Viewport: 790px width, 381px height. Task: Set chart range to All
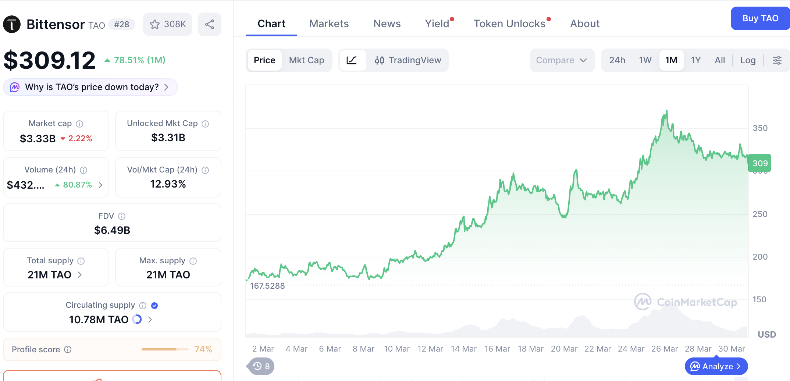click(x=720, y=60)
